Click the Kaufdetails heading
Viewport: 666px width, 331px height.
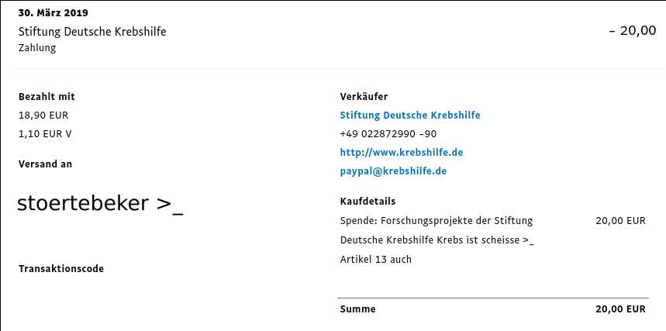coord(368,202)
